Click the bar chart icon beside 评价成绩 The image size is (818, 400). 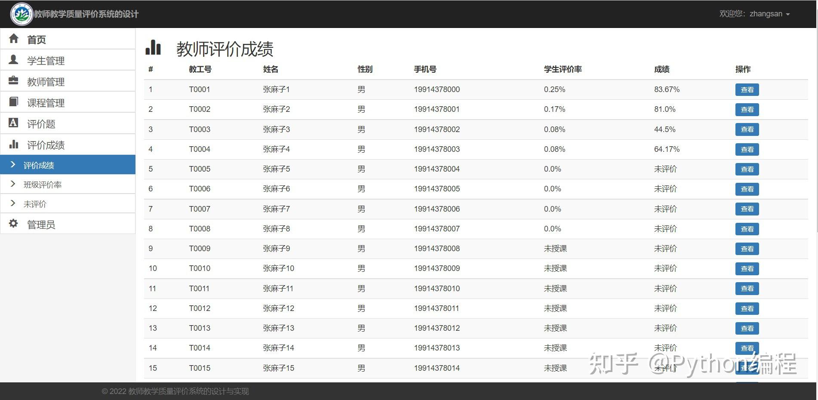click(x=14, y=144)
